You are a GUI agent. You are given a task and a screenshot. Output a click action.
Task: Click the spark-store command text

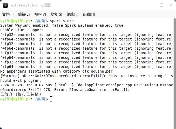point(62,21)
